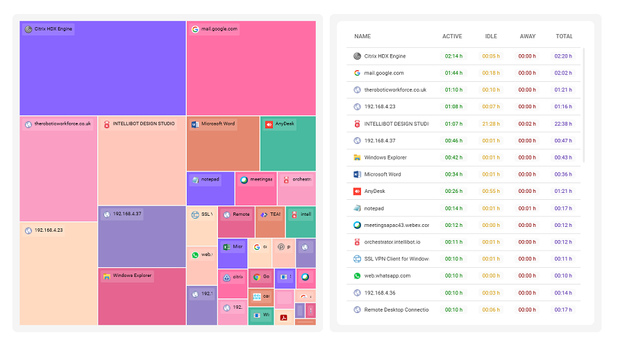The image size is (618, 347).
Task: Click the circled P icon on the small treemap tile
Action: [281, 247]
